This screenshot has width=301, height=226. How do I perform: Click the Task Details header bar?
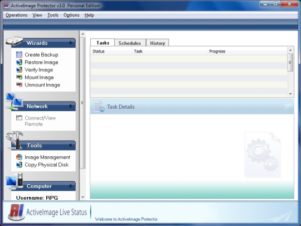(x=192, y=107)
